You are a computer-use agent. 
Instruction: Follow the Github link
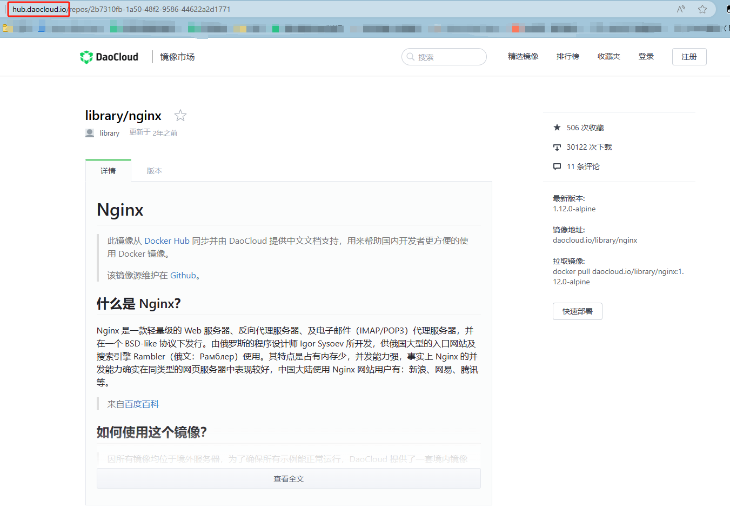pyautogui.click(x=183, y=276)
